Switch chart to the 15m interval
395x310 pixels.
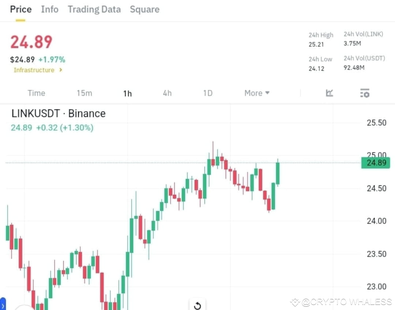84,93
